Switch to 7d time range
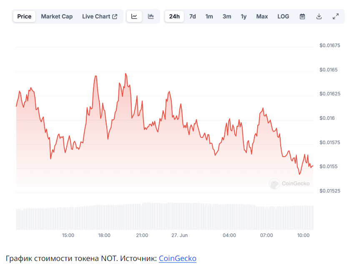The image size is (349, 276). point(193,17)
